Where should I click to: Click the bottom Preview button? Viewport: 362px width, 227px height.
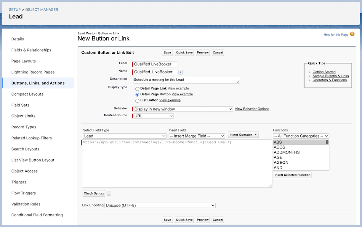point(203,220)
